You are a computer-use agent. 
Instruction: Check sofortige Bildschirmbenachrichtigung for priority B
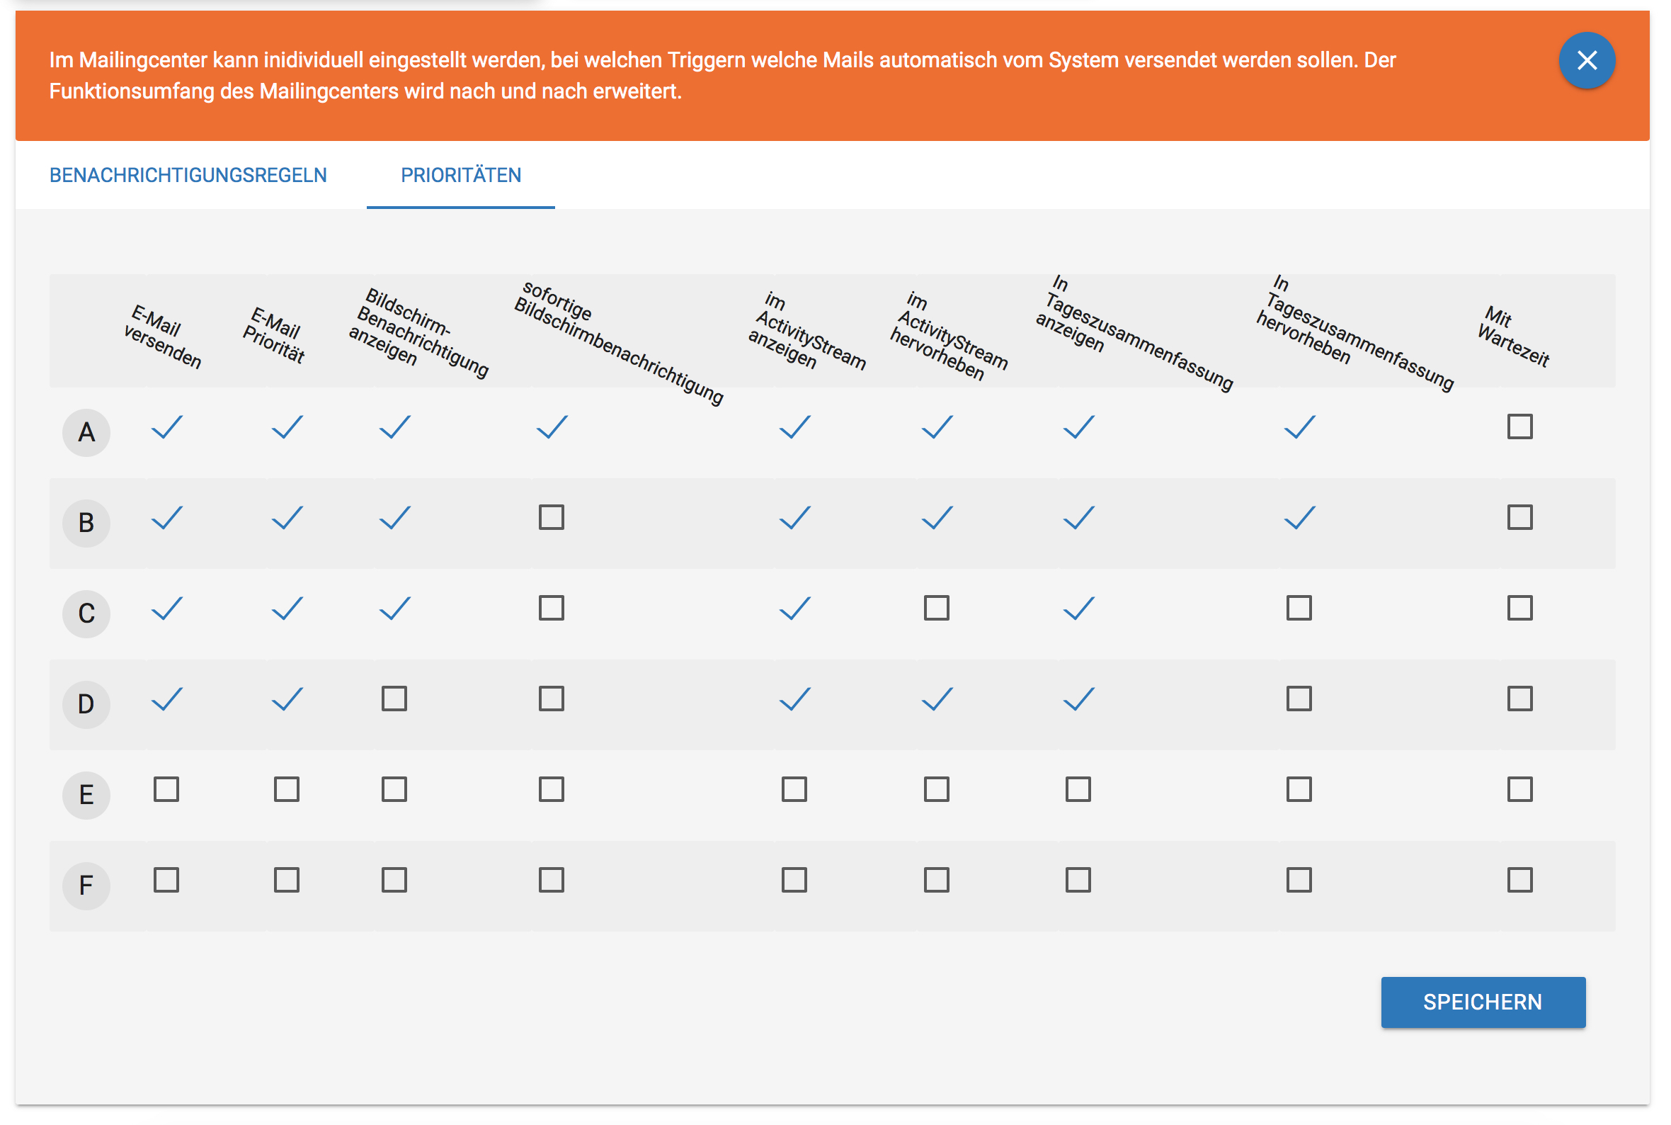[x=551, y=517]
